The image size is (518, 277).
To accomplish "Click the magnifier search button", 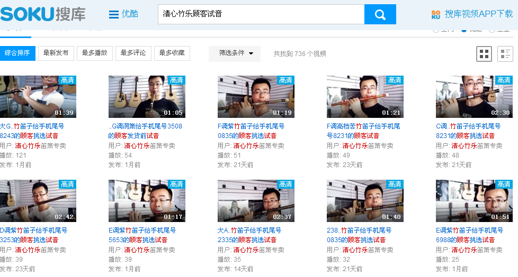I will [380, 14].
